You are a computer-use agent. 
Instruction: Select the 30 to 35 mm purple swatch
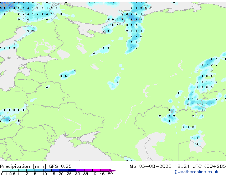click(x=80, y=170)
